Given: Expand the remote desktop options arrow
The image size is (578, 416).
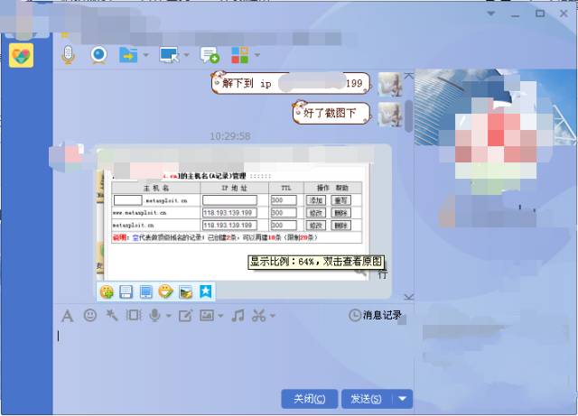Looking at the screenshot, I should tap(186, 55).
